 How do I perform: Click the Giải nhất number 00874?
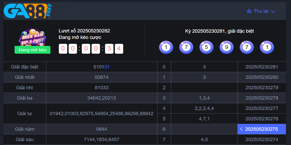(101, 77)
